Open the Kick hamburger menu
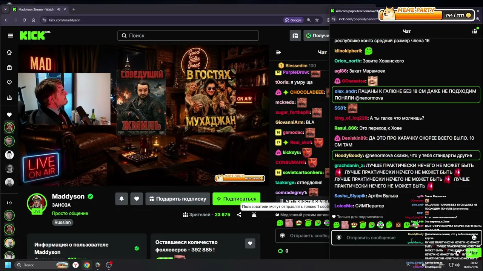This screenshot has height=271, width=483. coord(10,35)
